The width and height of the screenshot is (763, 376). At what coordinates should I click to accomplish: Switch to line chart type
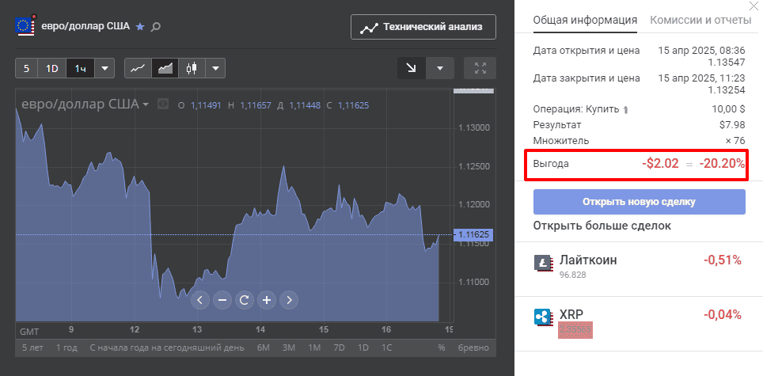coord(139,69)
